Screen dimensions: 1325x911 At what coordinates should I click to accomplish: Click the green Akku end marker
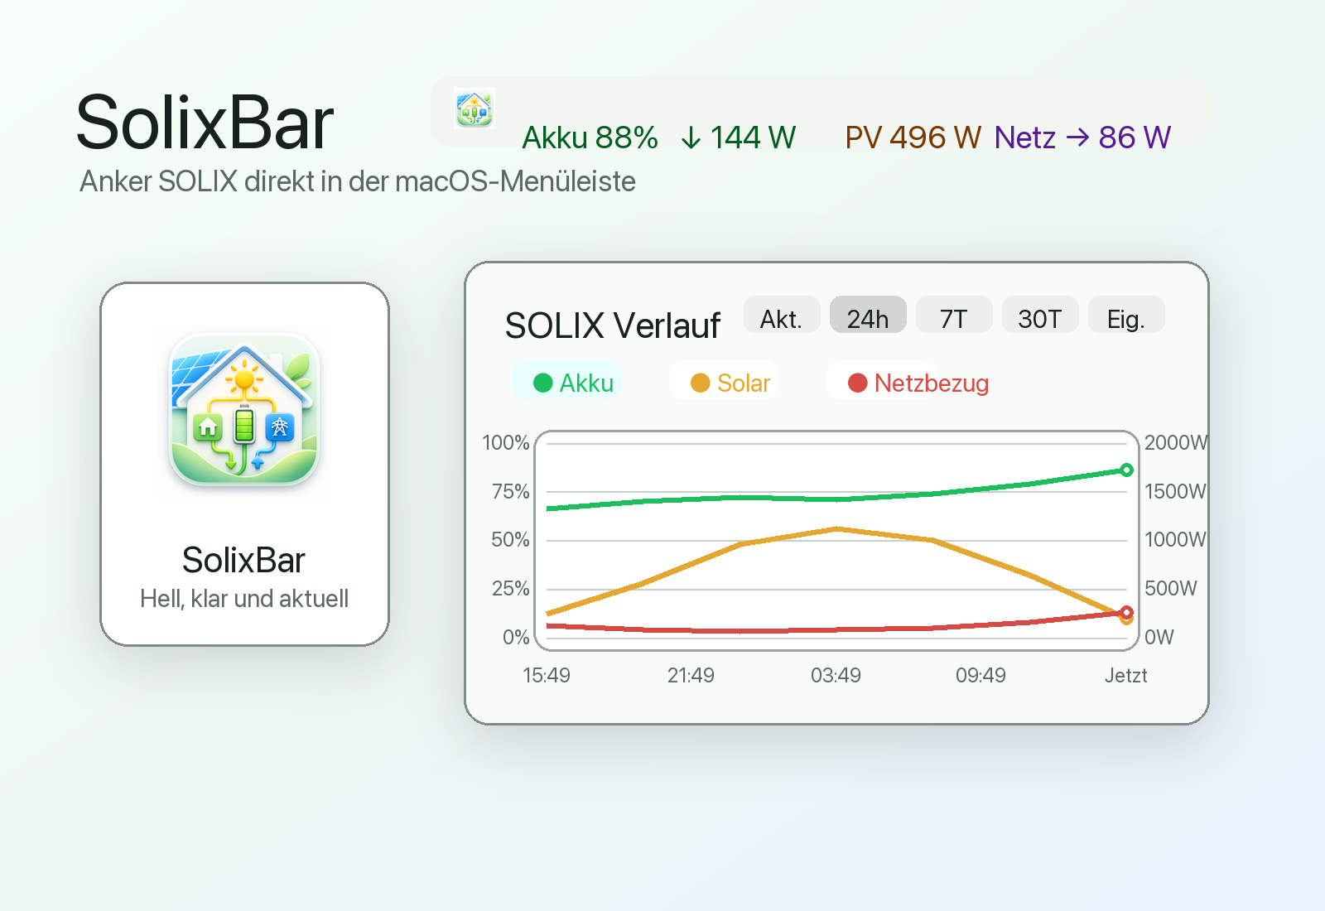coord(1126,470)
